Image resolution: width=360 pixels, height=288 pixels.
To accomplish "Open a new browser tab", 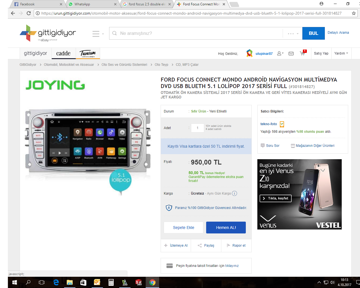I will pos(234,4).
